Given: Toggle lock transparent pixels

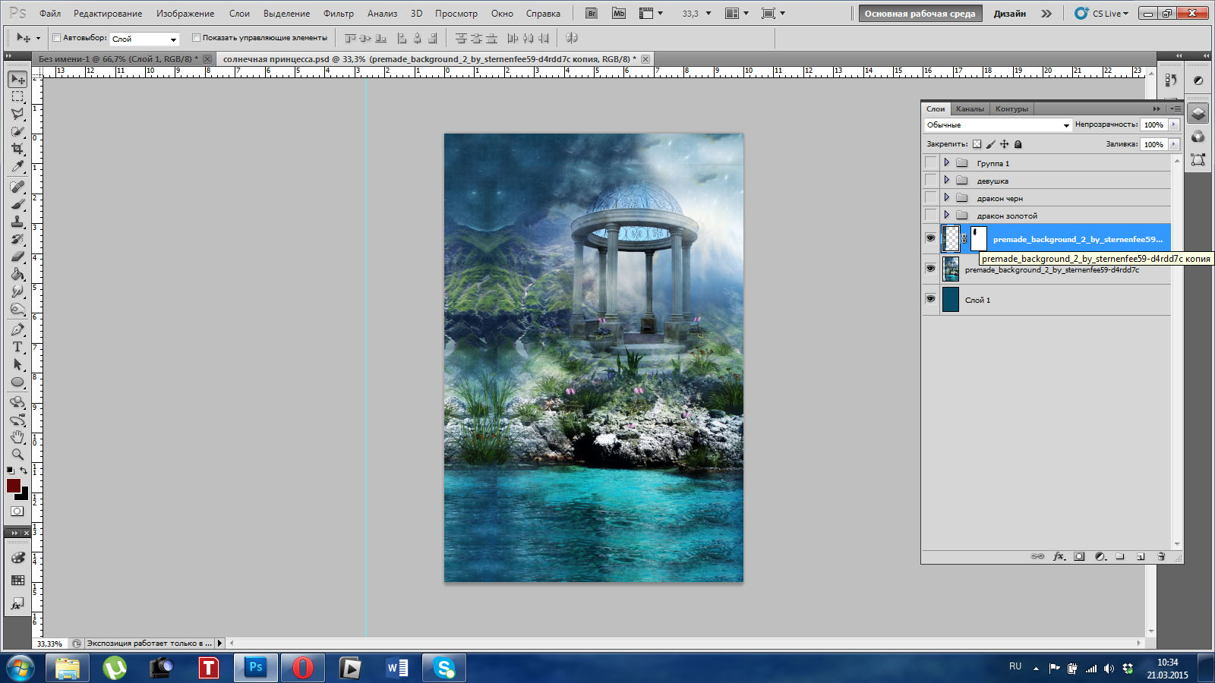Looking at the screenshot, I should point(977,144).
